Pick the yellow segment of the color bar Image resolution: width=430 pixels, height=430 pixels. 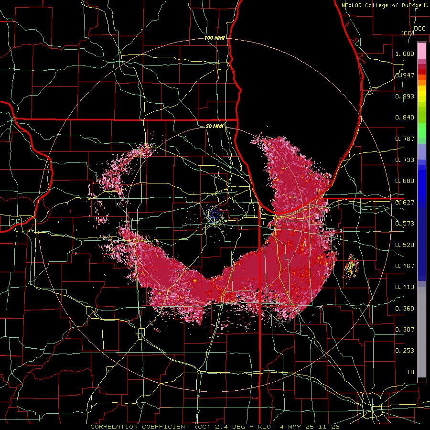click(x=422, y=94)
